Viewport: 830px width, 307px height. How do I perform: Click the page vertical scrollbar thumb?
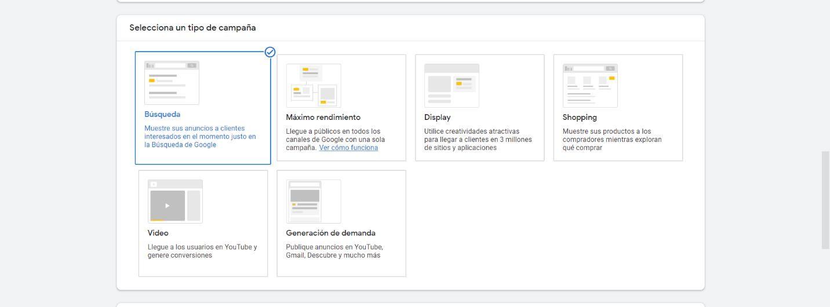coord(825,200)
